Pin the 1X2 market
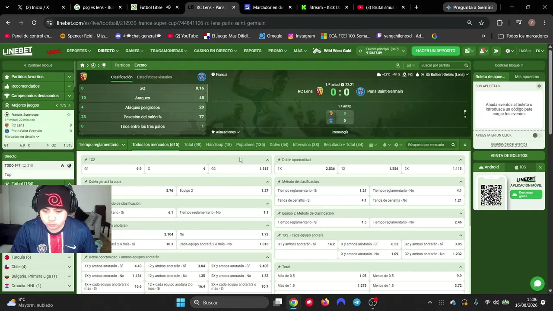553x311 pixels. click(x=86, y=160)
